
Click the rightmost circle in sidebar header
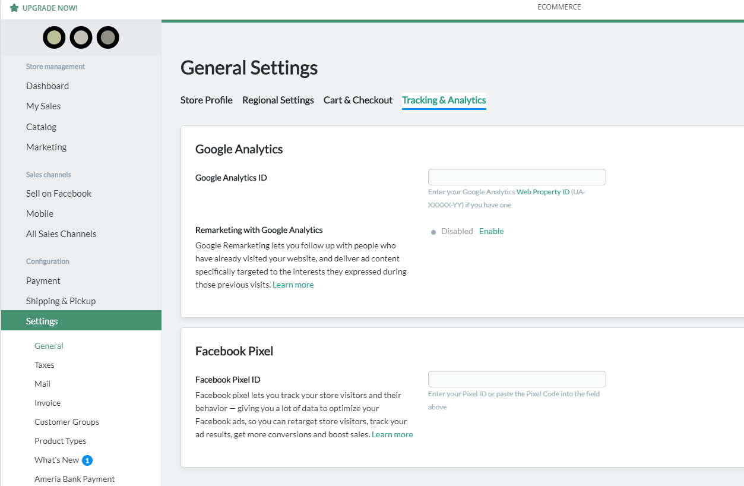pos(107,37)
